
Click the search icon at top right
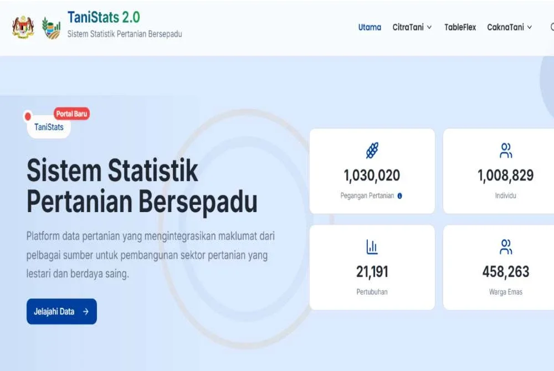tap(551, 27)
